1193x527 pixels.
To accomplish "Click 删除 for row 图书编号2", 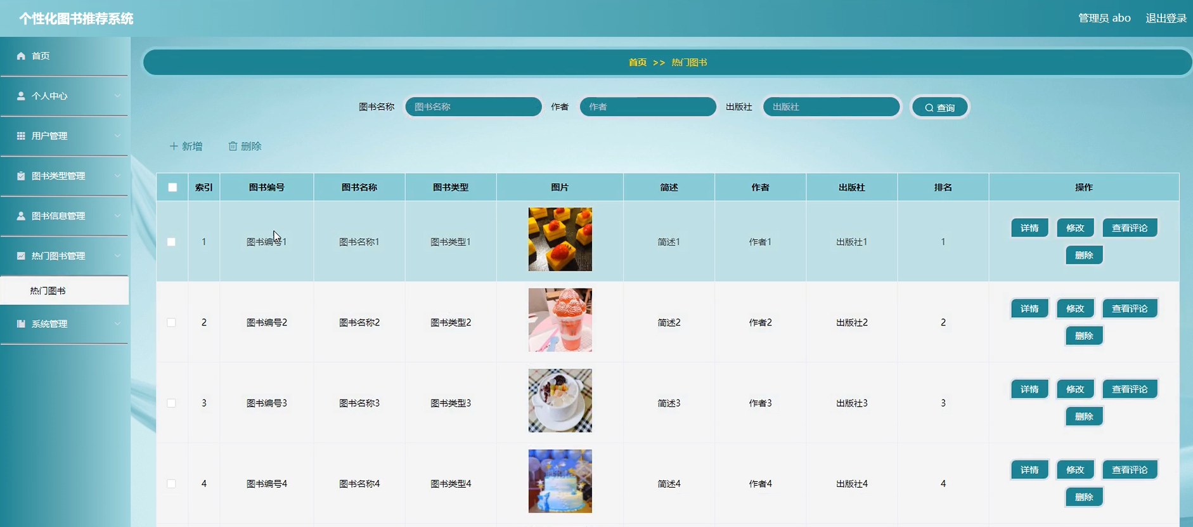I will pos(1084,335).
